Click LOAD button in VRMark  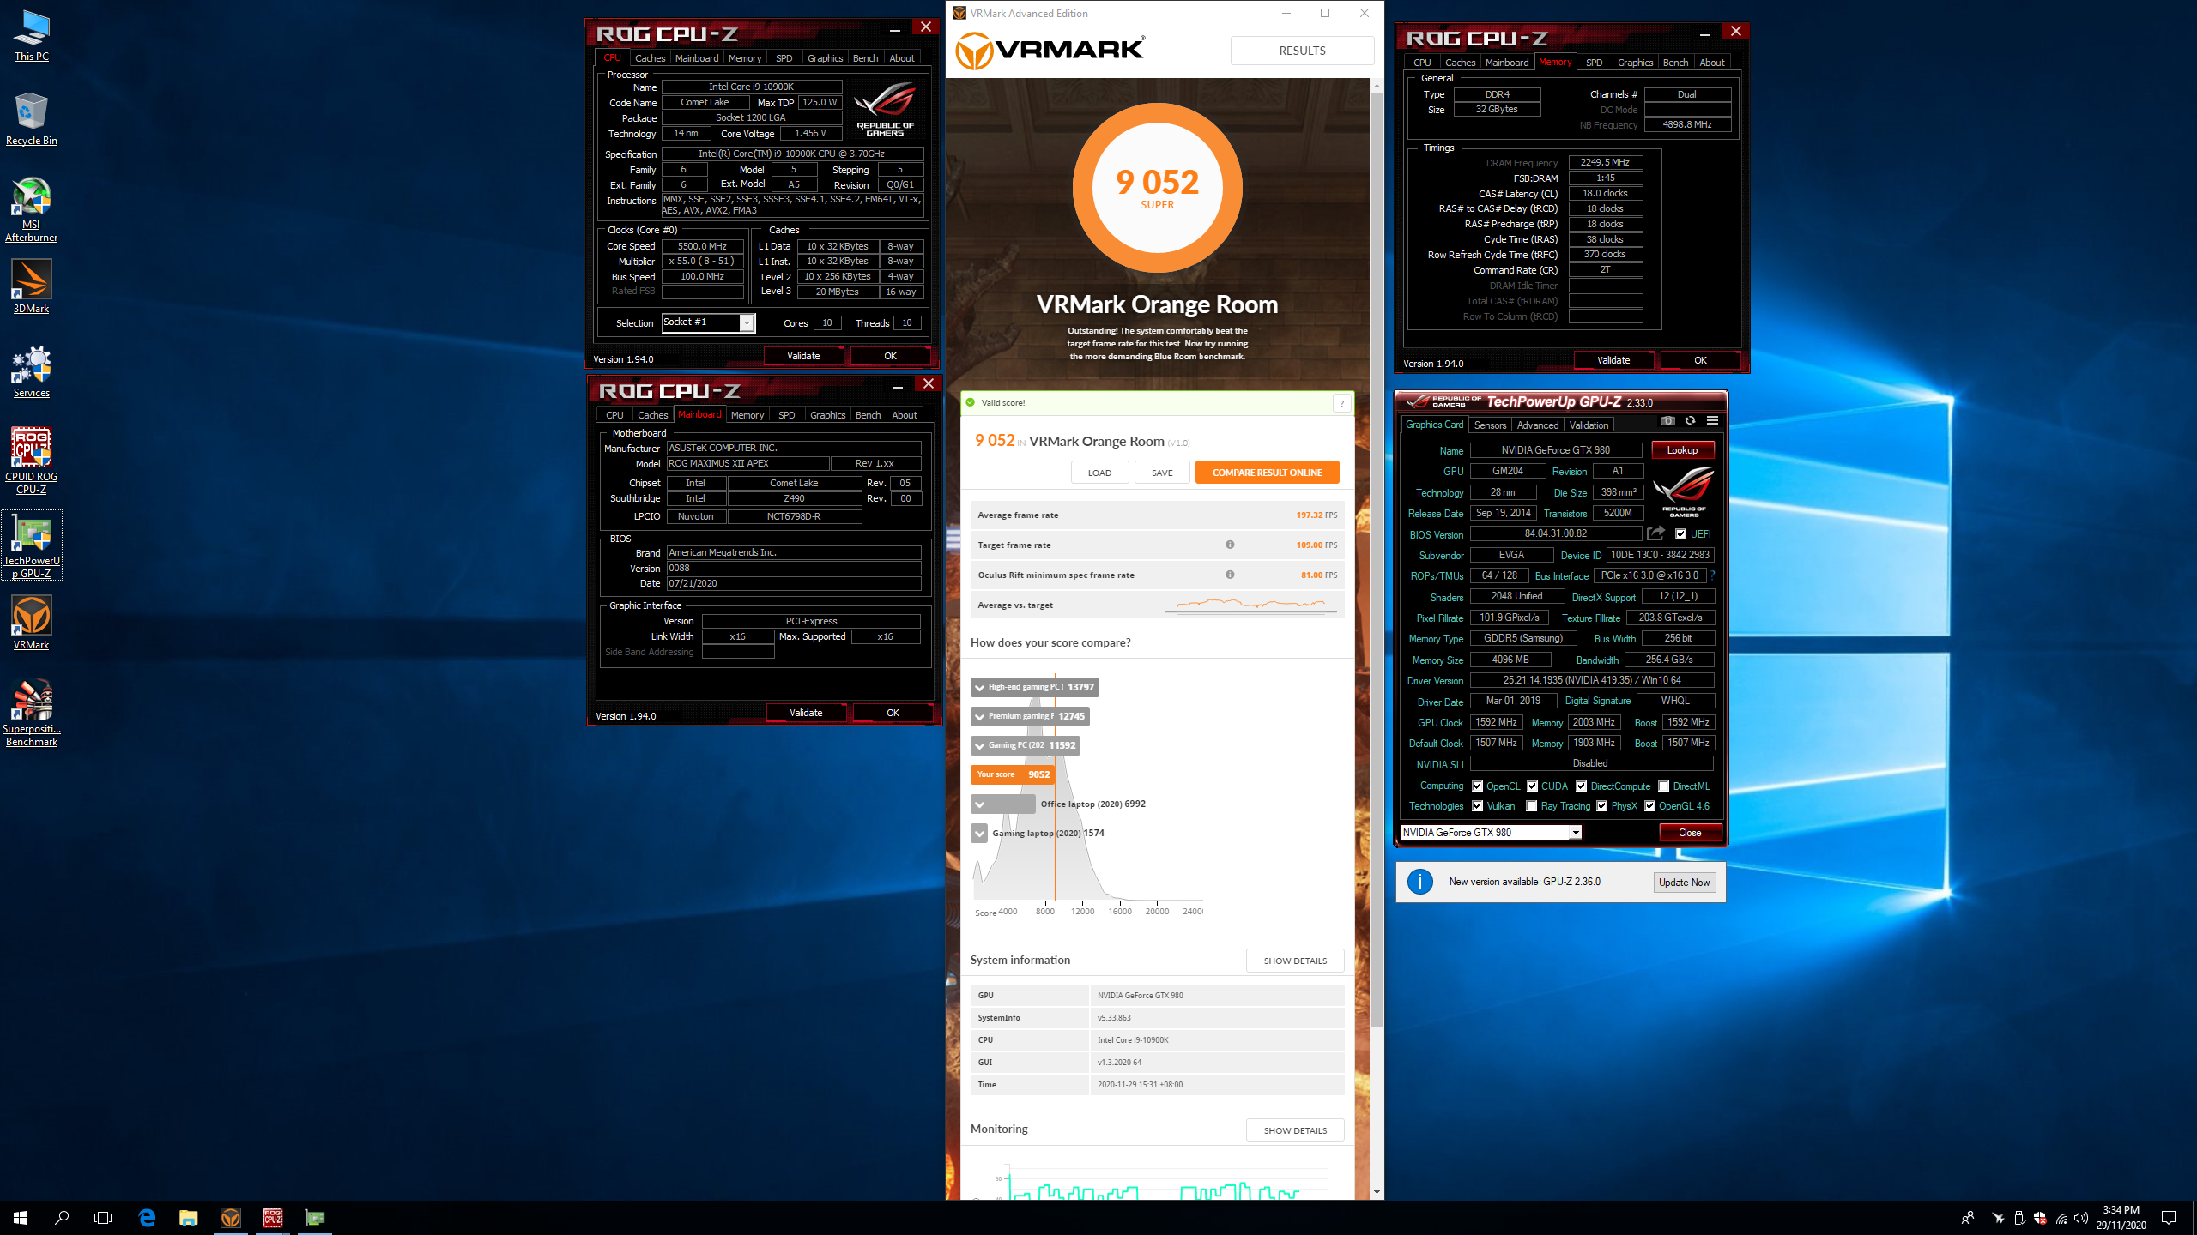click(1099, 473)
